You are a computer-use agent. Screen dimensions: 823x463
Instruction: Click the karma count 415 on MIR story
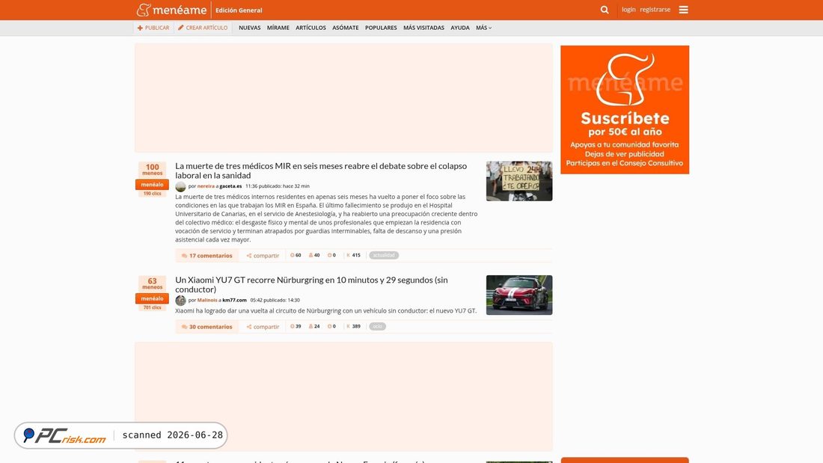353,255
